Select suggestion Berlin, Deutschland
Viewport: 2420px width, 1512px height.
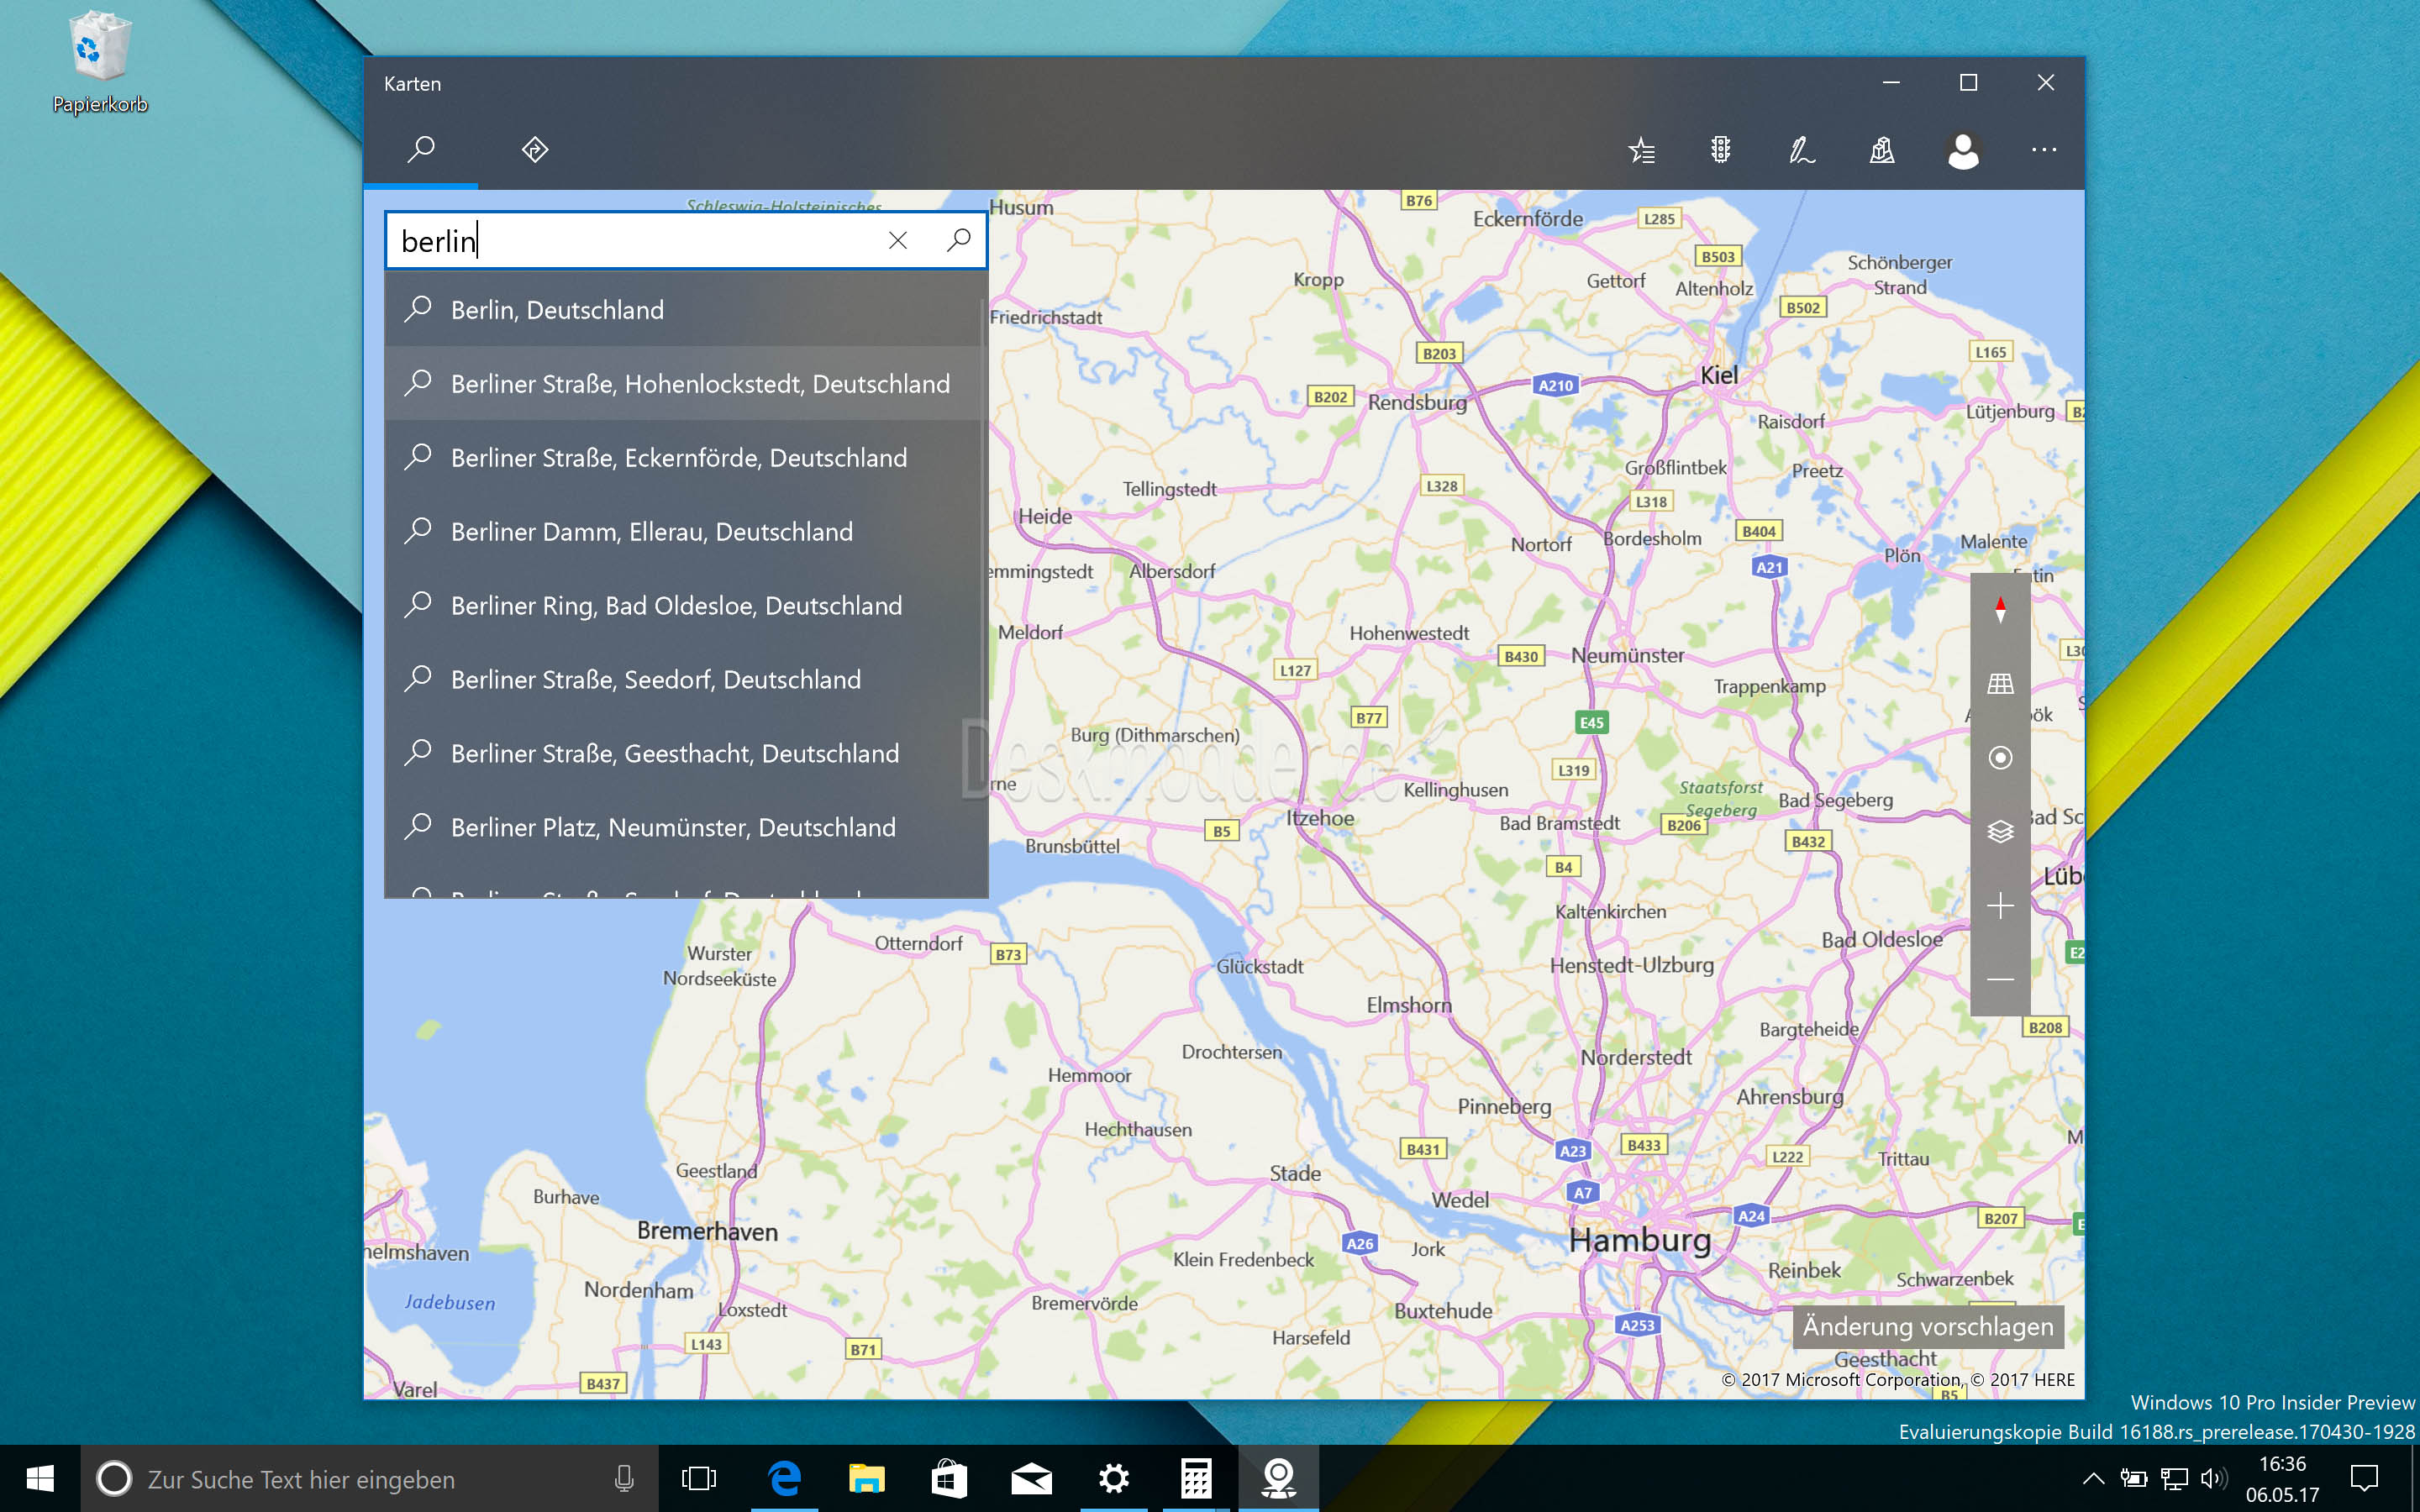(x=686, y=310)
